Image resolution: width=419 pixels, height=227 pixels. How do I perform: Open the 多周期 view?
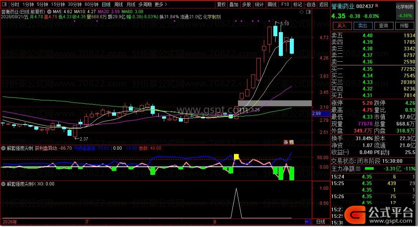(x=145, y=4)
